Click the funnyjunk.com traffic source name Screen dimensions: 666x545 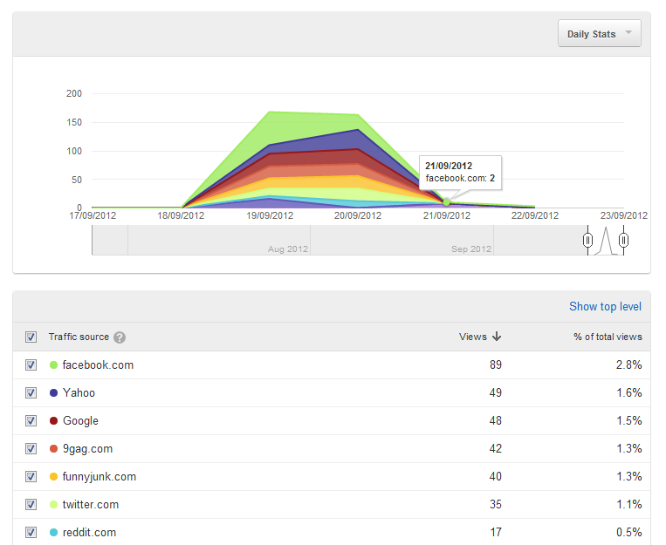click(100, 477)
